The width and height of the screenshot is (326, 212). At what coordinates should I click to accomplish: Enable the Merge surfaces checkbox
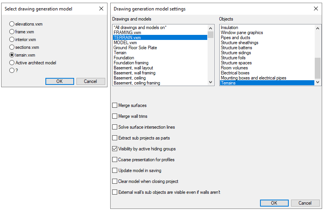(114, 105)
